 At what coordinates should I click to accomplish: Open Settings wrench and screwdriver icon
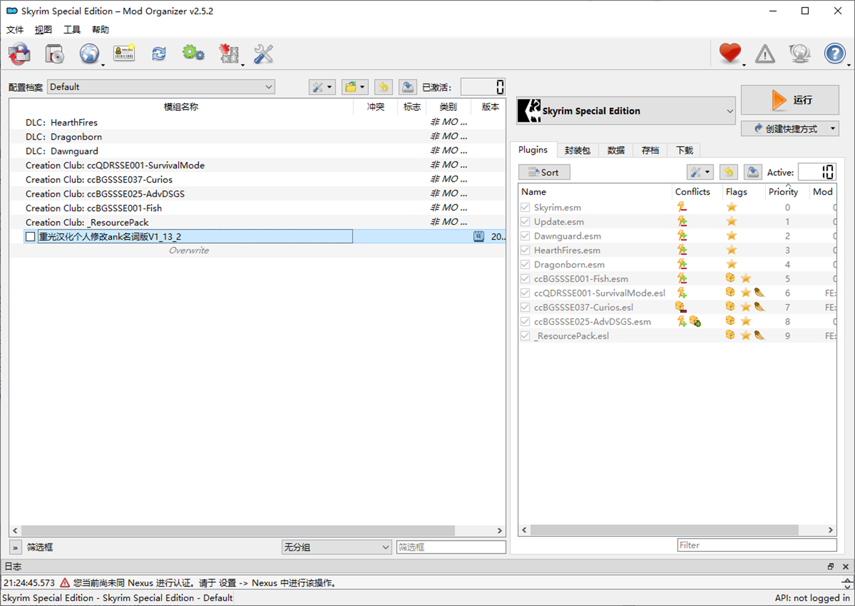[263, 54]
